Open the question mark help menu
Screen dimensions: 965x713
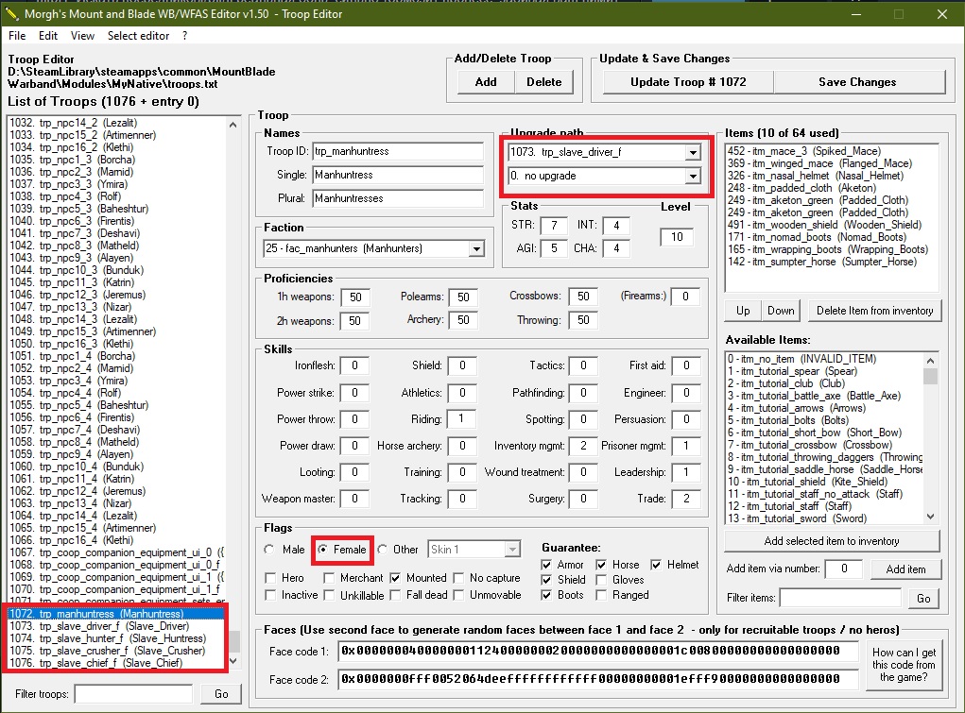184,36
